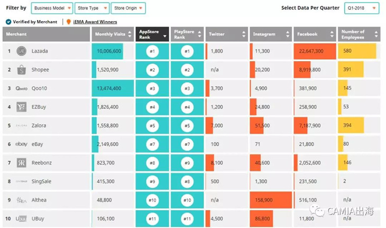Image resolution: width=386 pixels, height=228 pixels.
Task: Change the Q1-2018 quarter selector
Action: point(362,8)
